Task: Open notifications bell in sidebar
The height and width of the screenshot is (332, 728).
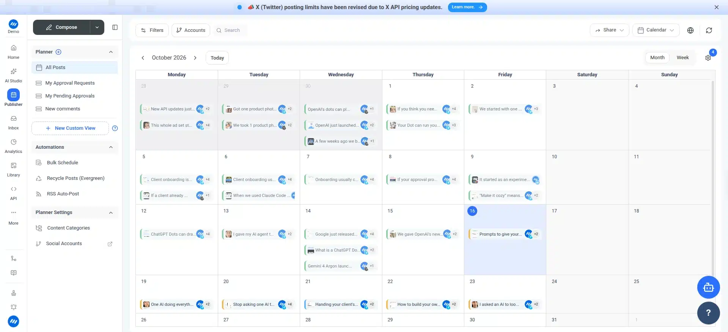Action: [x=14, y=307]
